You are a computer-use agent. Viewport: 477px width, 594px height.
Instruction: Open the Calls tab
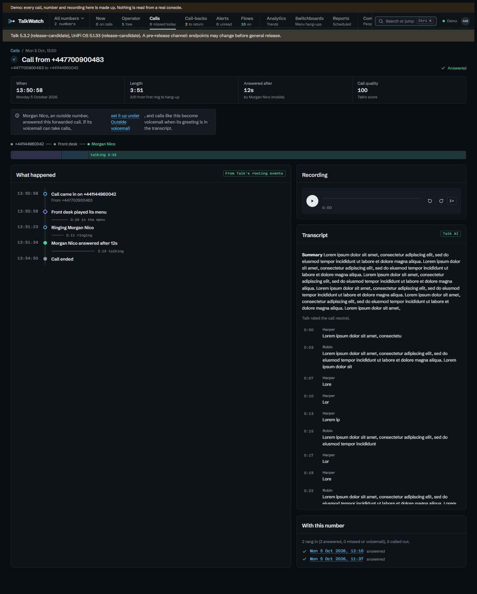pyautogui.click(x=163, y=21)
